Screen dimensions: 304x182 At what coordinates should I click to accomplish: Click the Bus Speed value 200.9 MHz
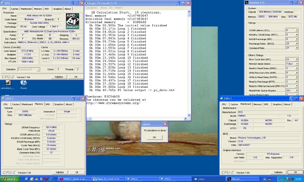point(27,58)
